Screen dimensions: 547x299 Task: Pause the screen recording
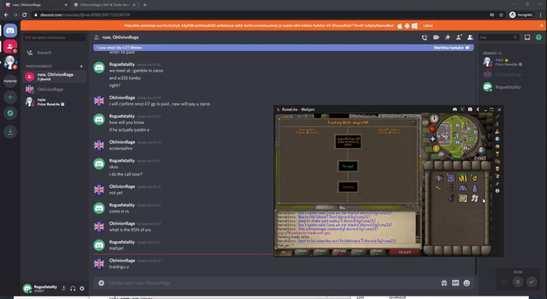[517, 281]
